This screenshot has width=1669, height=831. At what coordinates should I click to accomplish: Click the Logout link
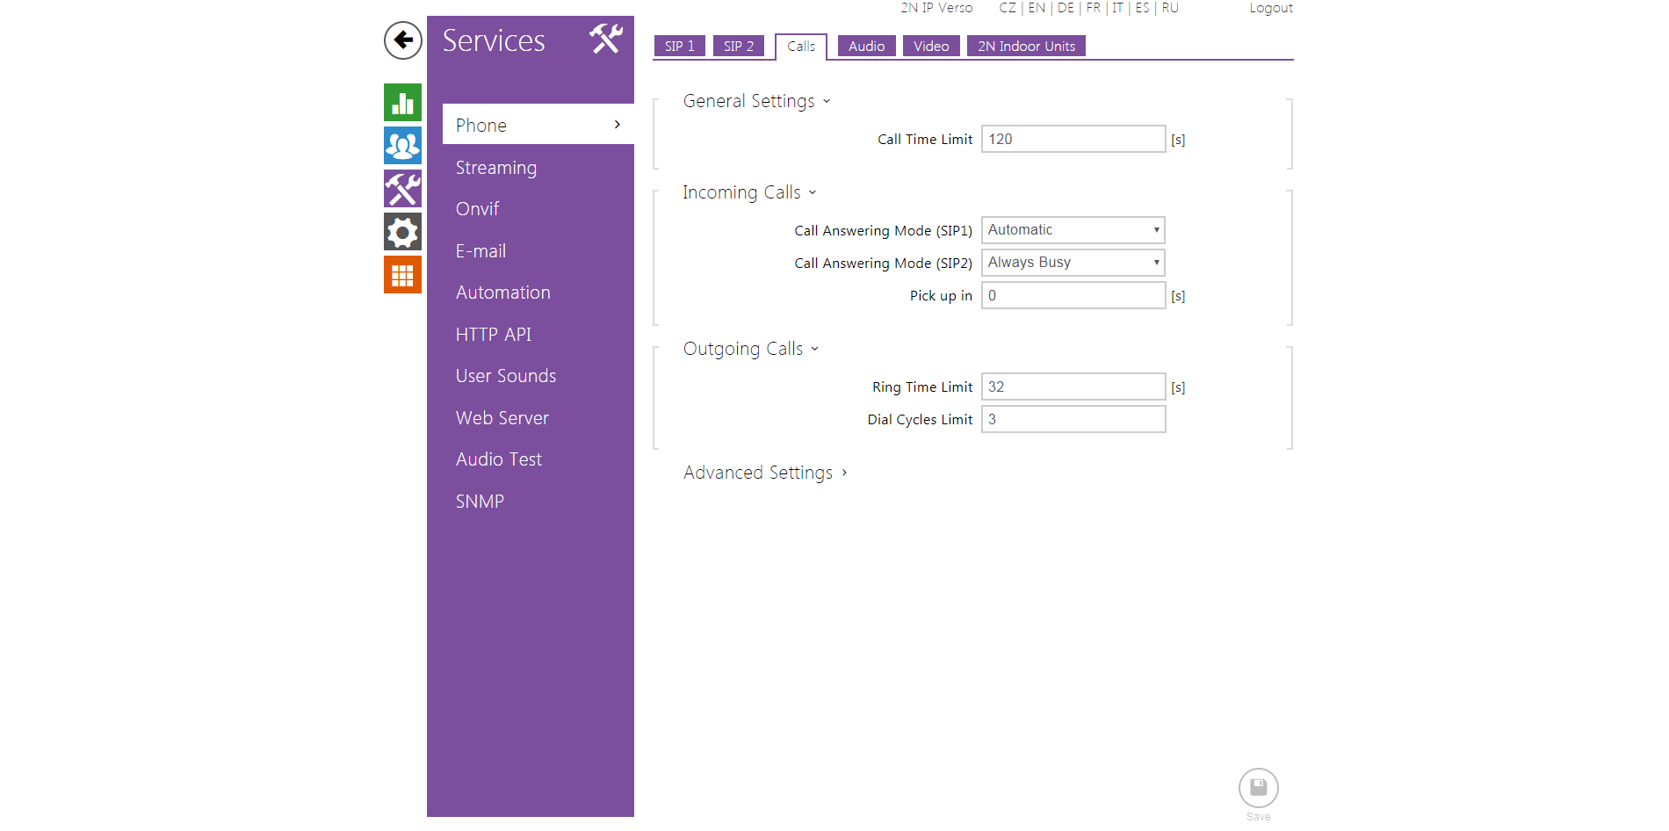pos(1270,8)
